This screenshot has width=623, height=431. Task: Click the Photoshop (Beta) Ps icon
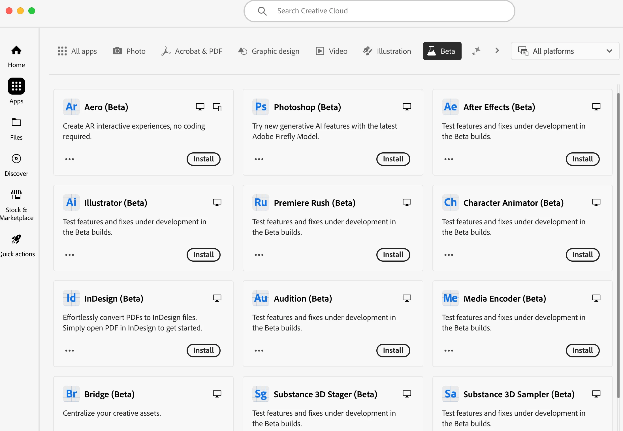[261, 107]
